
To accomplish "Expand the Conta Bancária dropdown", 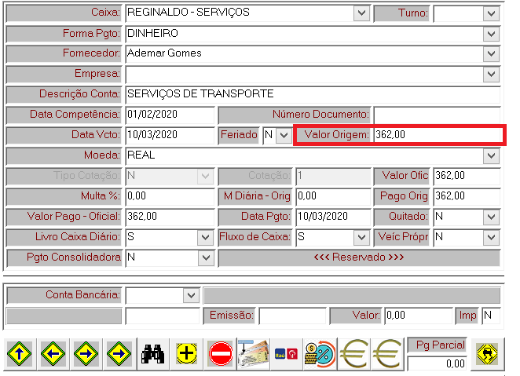I will click(x=191, y=295).
